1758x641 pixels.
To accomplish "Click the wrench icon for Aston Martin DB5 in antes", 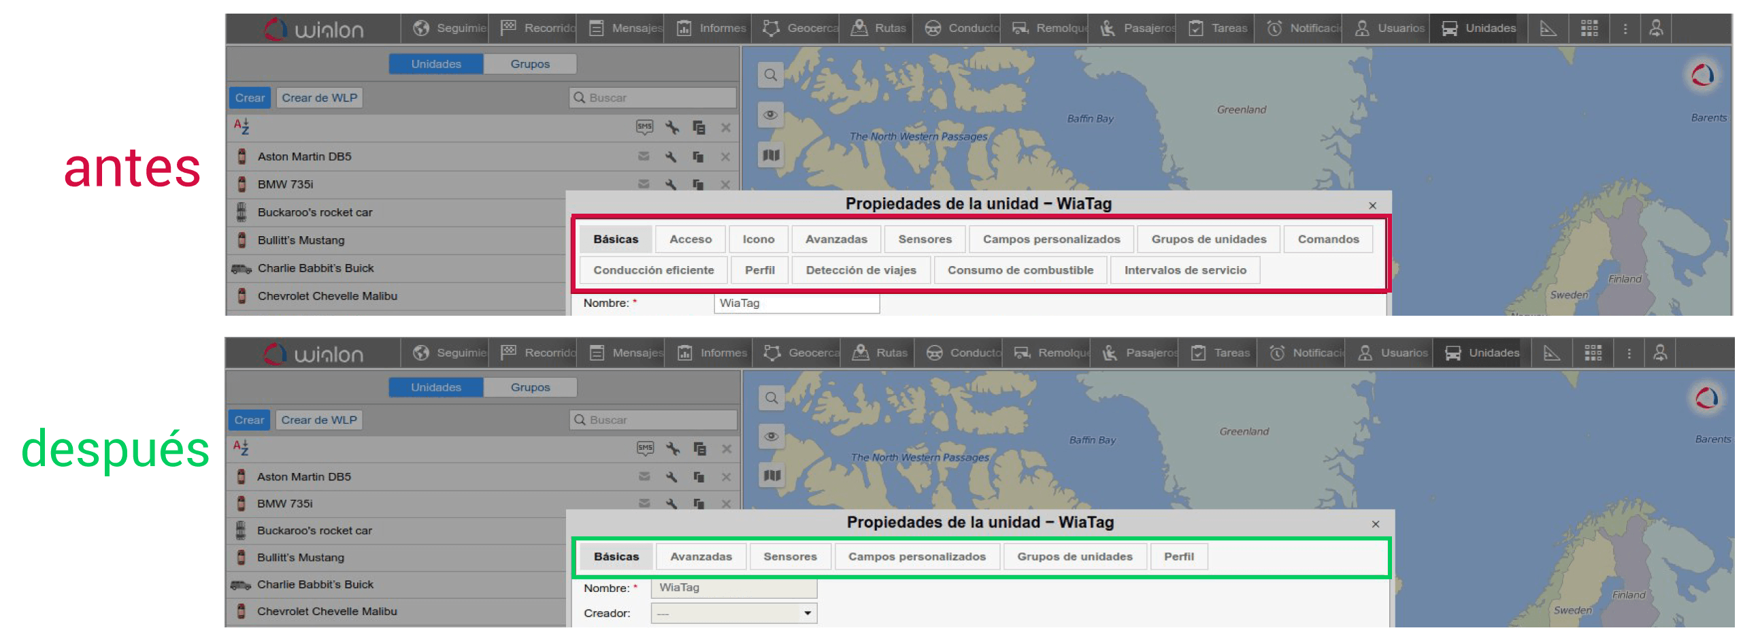I will click(671, 157).
